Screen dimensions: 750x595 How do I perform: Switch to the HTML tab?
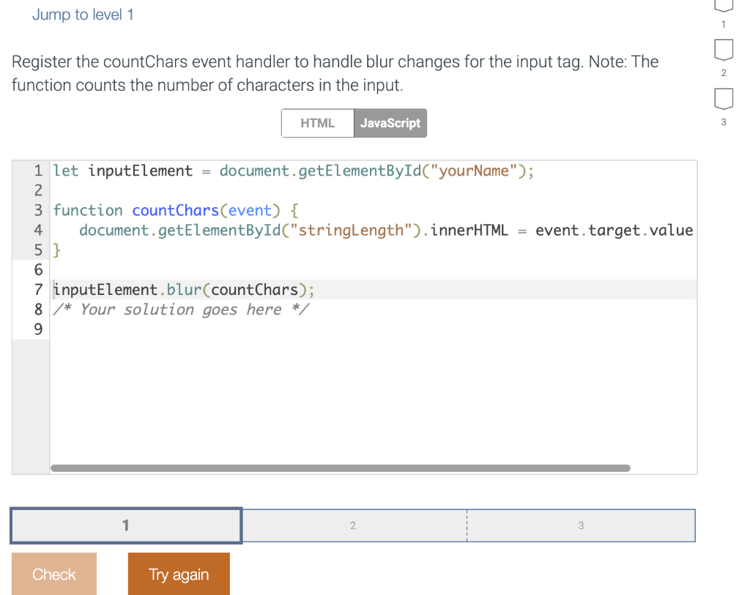317,123
